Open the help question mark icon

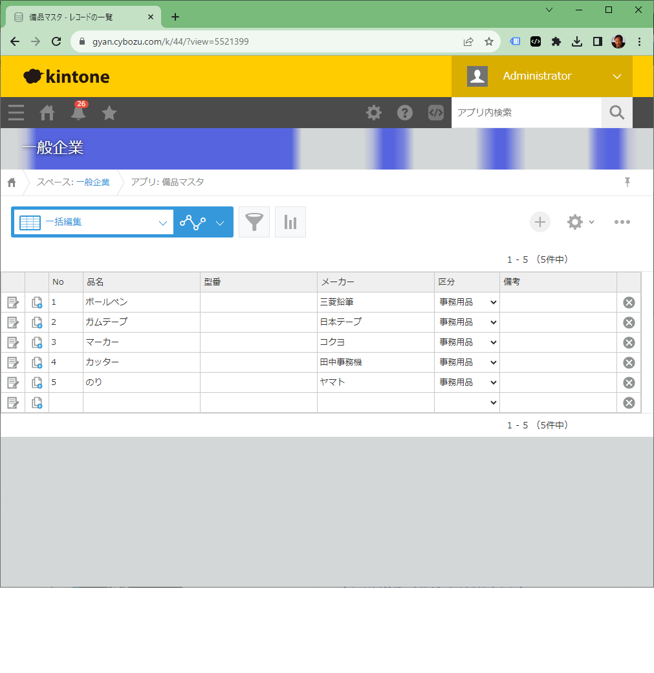[405, 113]
